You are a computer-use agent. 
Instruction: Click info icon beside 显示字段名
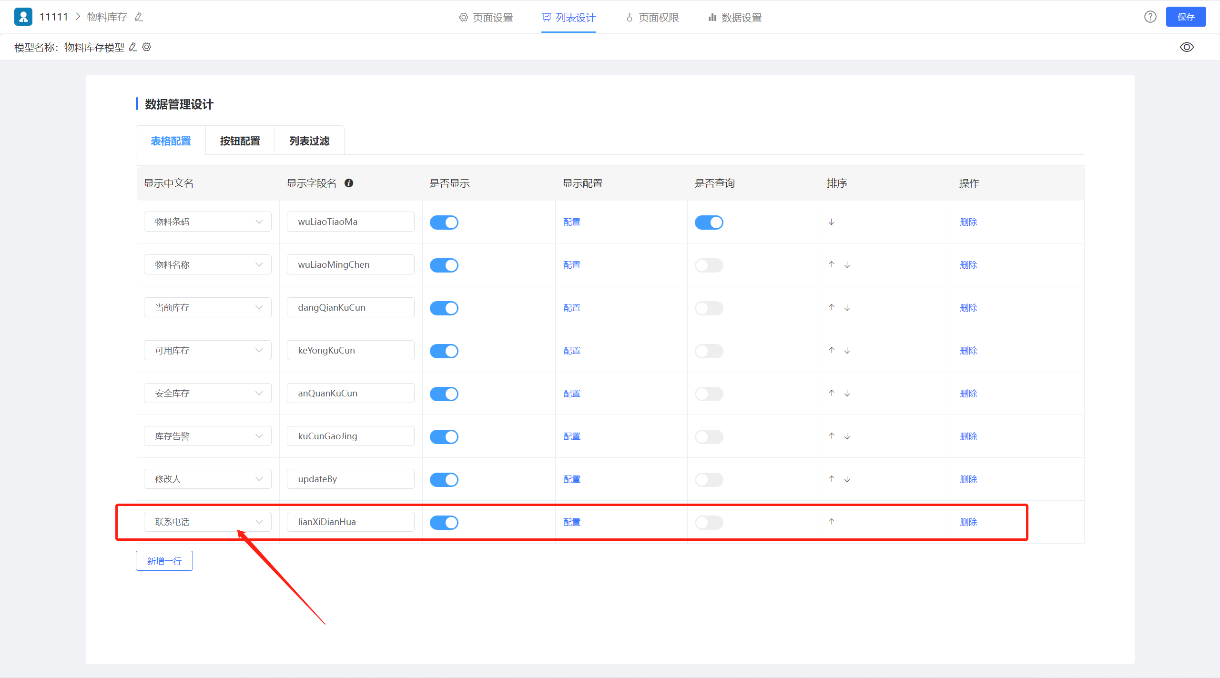[349, 183]
